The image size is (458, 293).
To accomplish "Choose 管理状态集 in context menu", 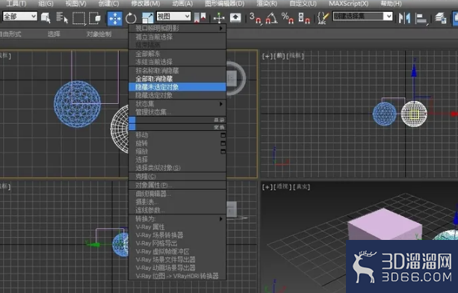I will pos(177,112).
